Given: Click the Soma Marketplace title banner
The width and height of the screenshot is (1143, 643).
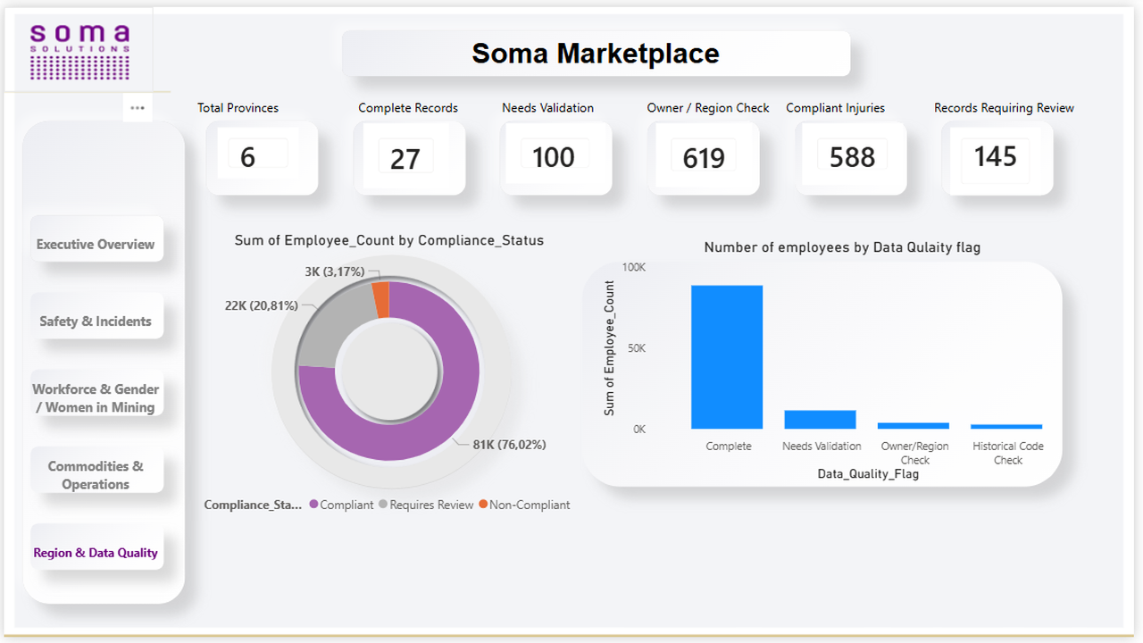Looking at the screenshot, I should tap(596, 54).
